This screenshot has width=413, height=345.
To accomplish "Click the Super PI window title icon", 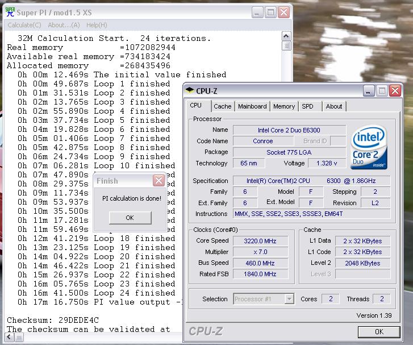I will pyautogui.click(x=10, y=12).
